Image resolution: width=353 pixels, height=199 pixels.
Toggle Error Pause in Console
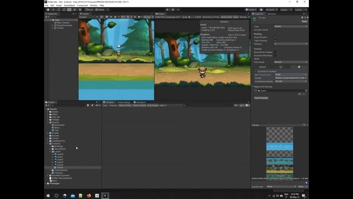pos(153,106)
